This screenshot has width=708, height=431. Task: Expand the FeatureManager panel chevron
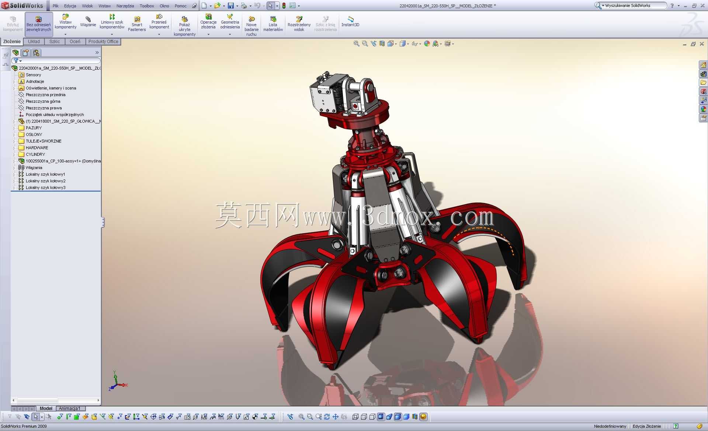coord(97,53)
